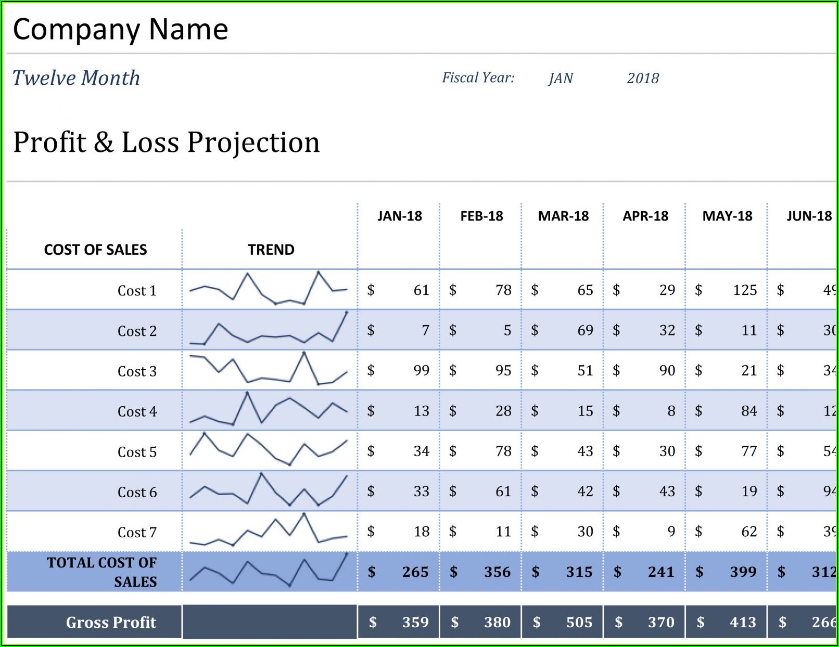Click the Cost 1 trend sparkline
839x647 pixels.
(x=269, y=289)
